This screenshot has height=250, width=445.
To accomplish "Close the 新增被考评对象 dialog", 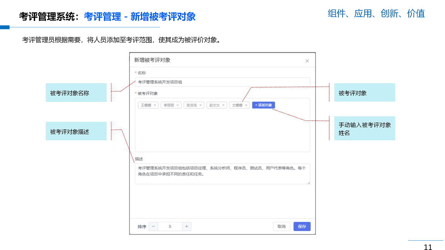I will 307,61.
